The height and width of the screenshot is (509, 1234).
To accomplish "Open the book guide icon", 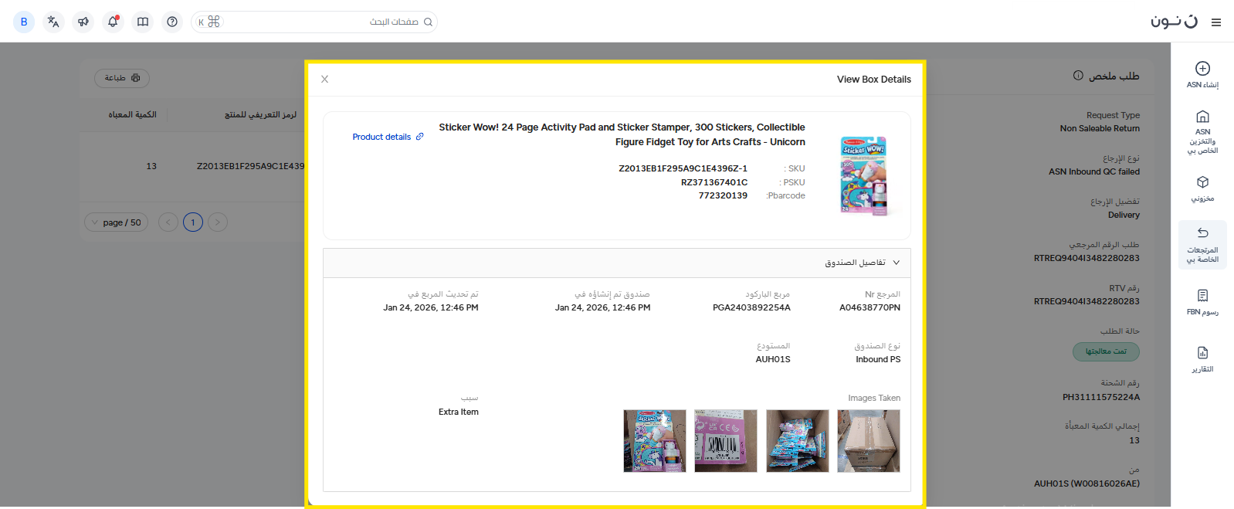I will (143, 22).
